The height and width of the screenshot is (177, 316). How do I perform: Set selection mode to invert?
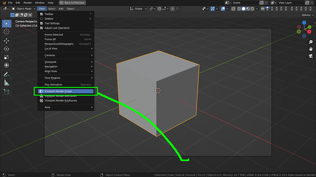pyautogui.click(x=26, y=15)
